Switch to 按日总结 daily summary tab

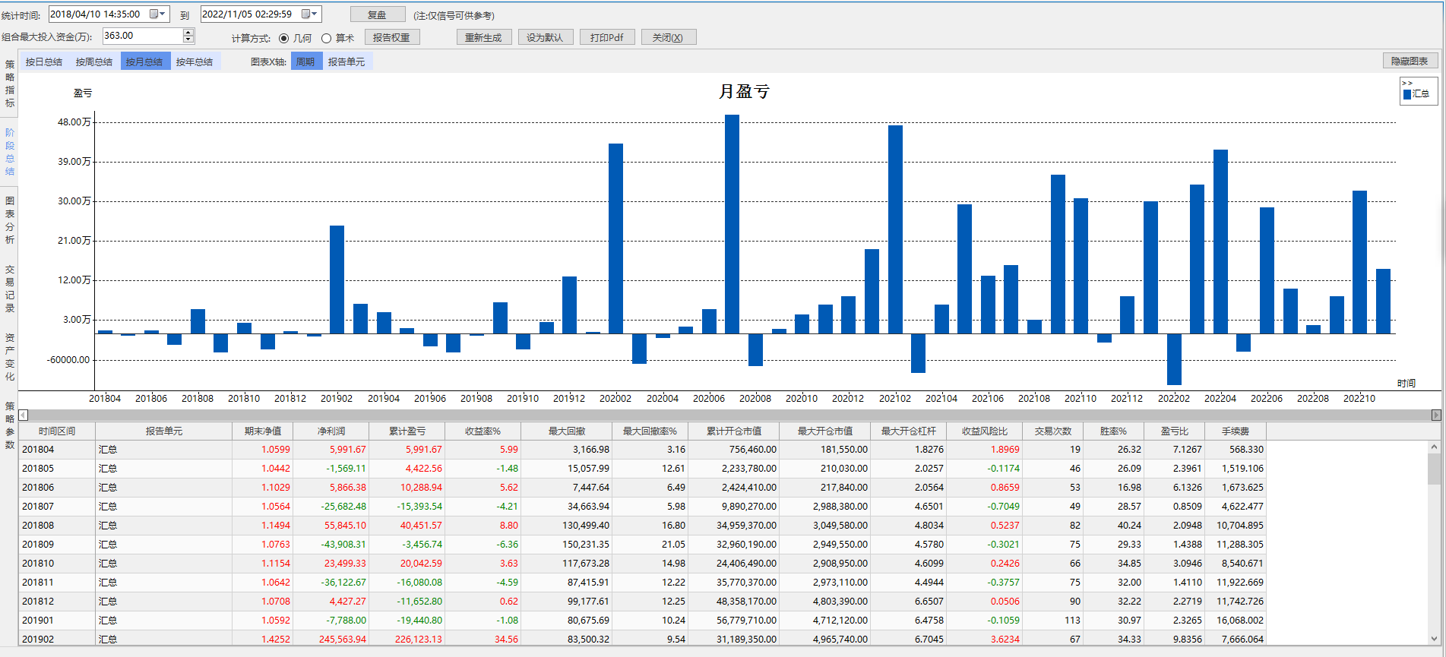[44, 62]
